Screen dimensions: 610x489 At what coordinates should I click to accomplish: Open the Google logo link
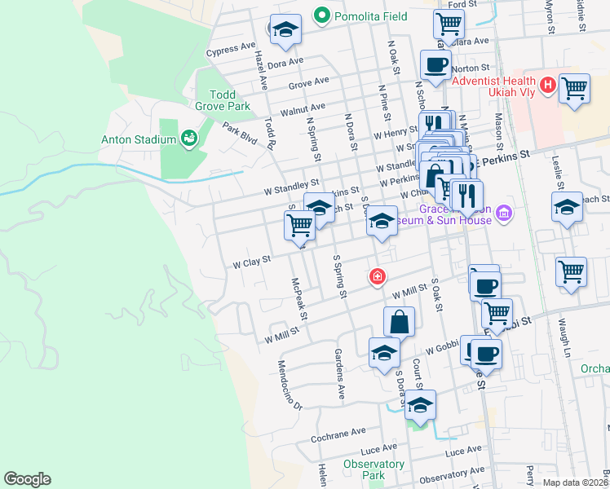[x=27, y=479]
